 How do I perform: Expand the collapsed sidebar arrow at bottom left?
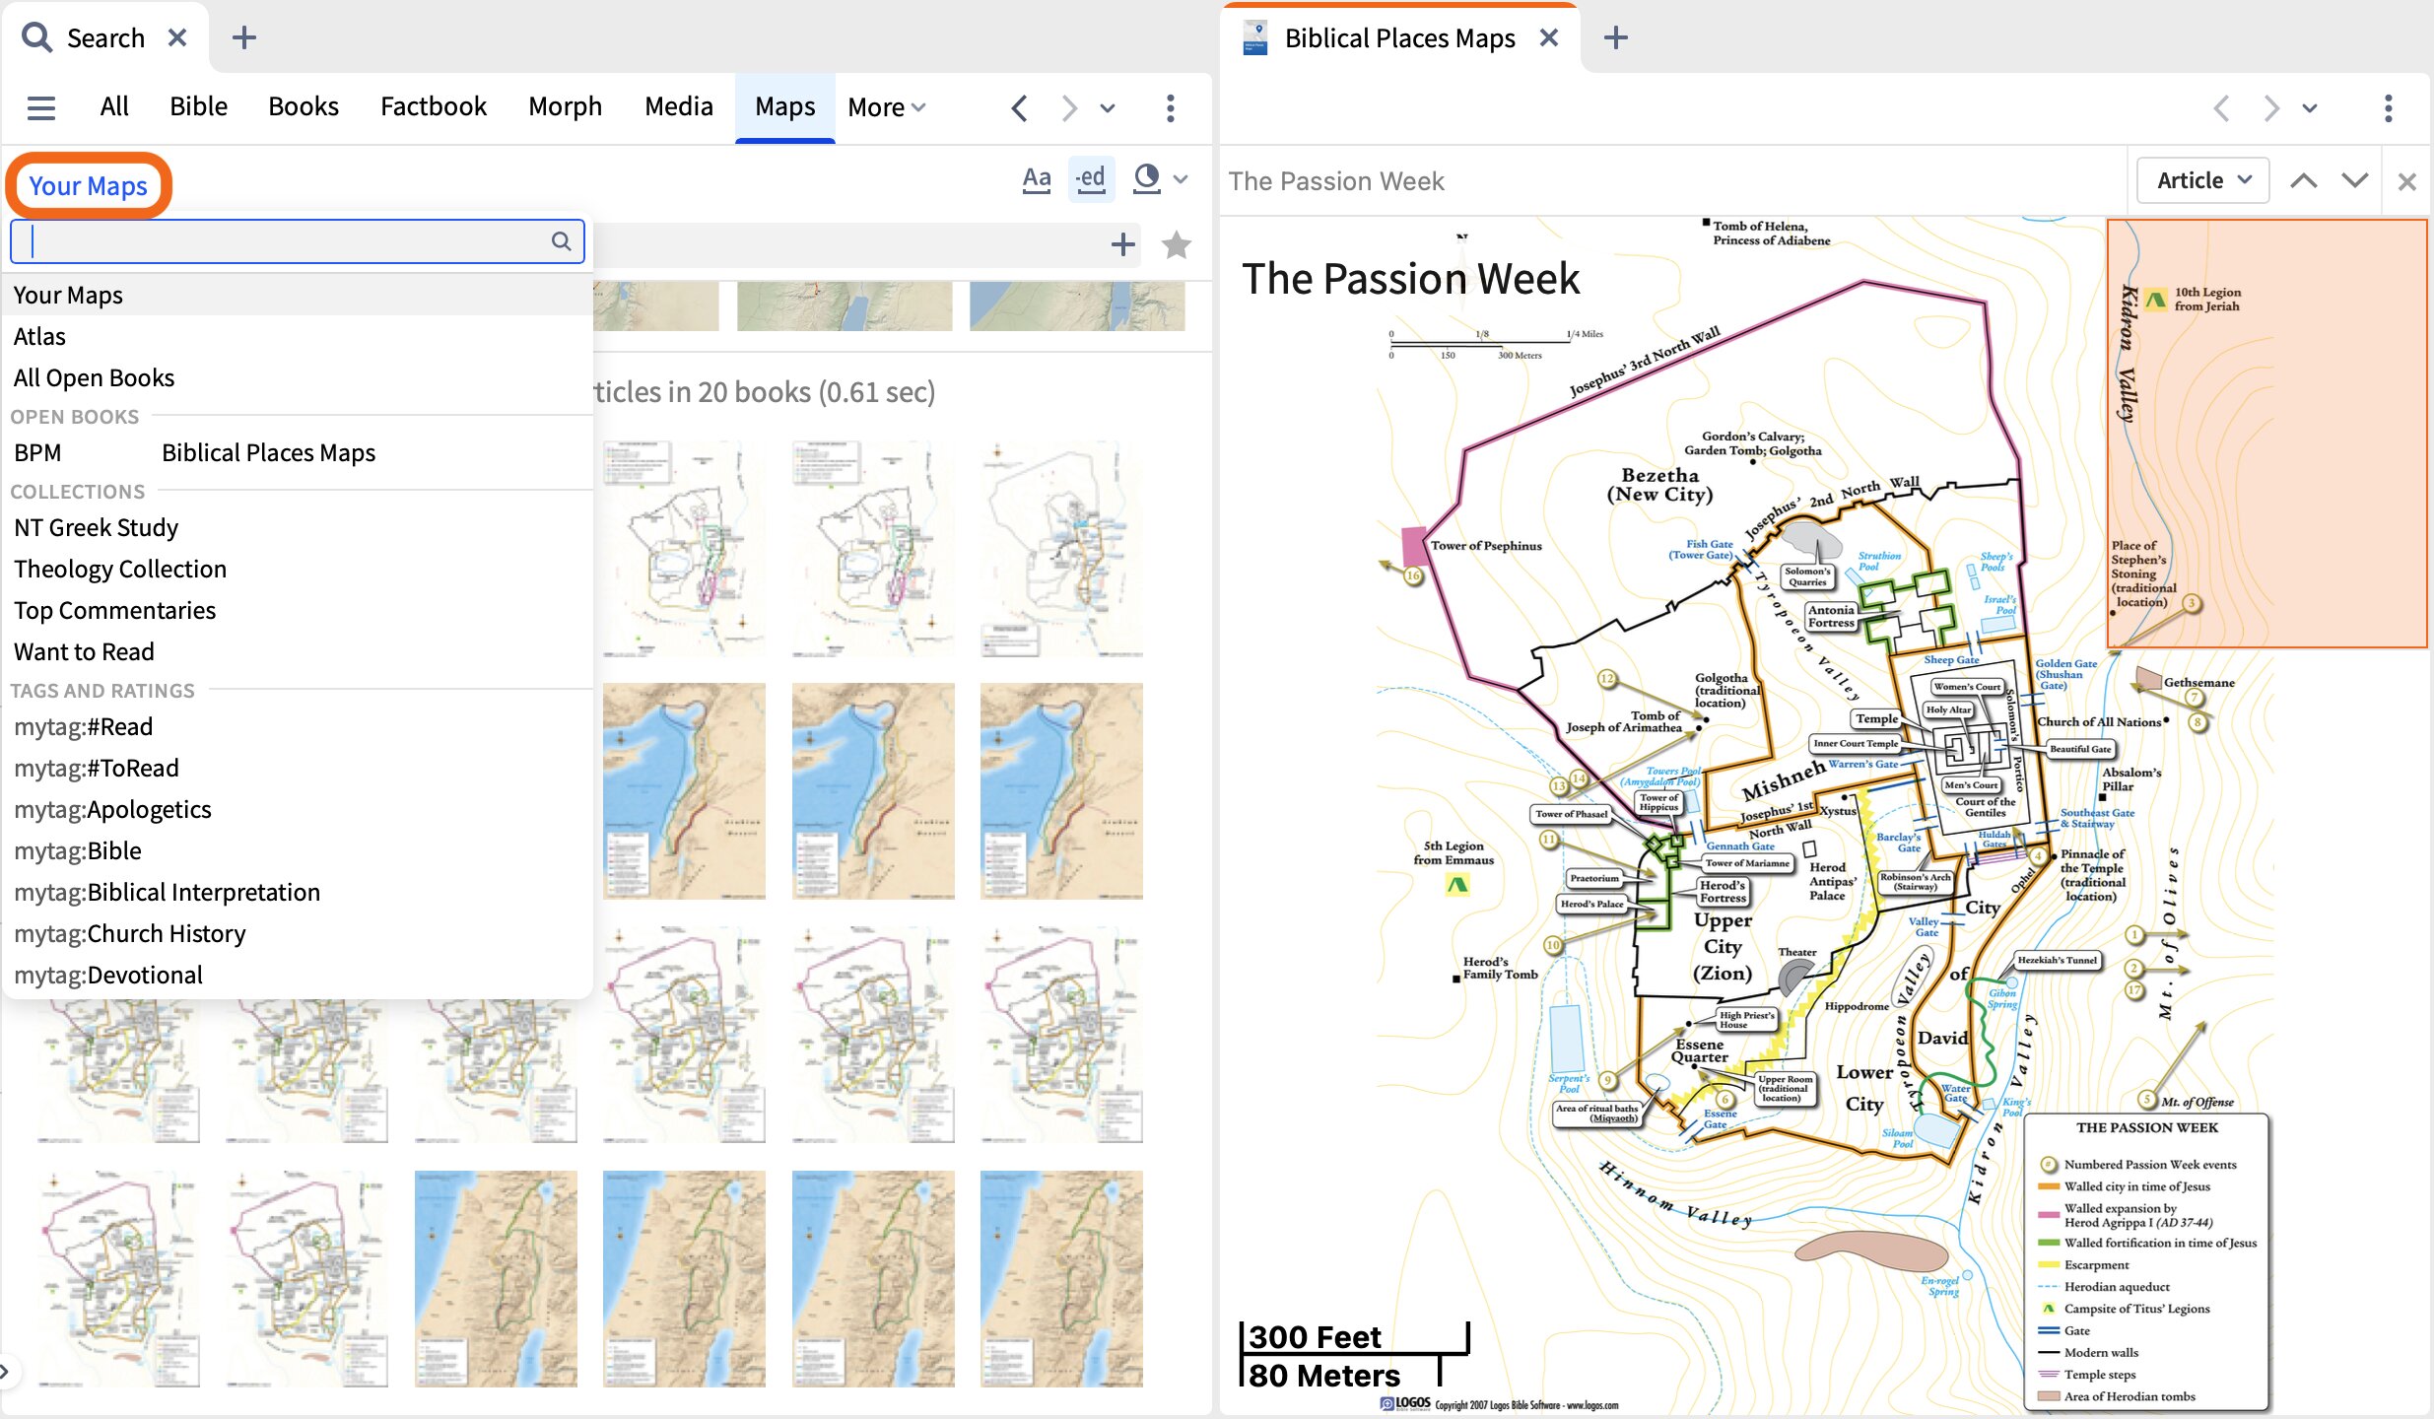click(6, 1371)
